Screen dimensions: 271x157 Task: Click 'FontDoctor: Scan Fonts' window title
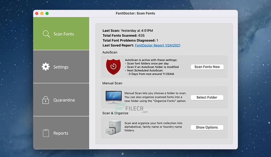click(x=135, y=13)
